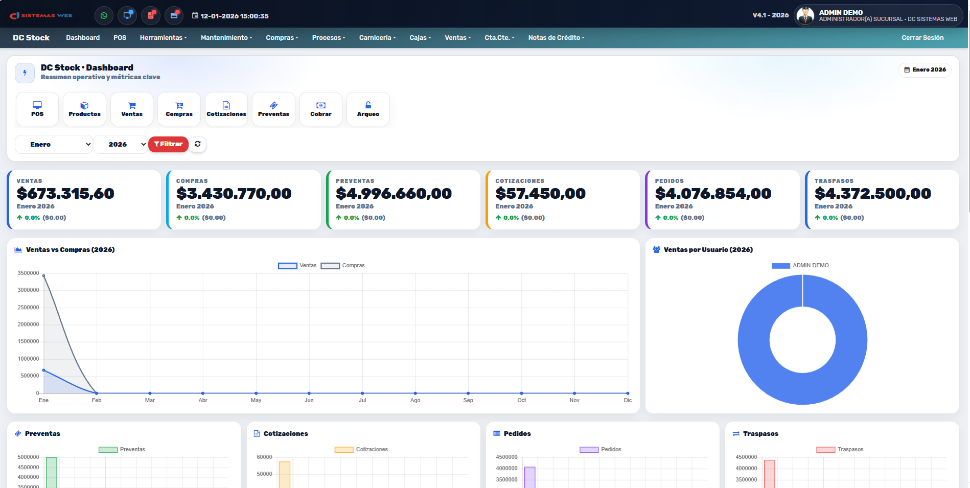Screen dimensions: 970x488
Task: Open the WhatsApp icon in header
Action: pyautogui.click(x=104, y=15)
